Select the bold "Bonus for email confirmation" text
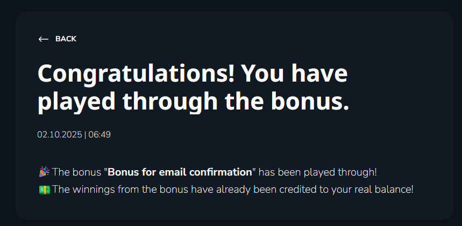Viewport: 462px width, 226px height. (180, 172)
